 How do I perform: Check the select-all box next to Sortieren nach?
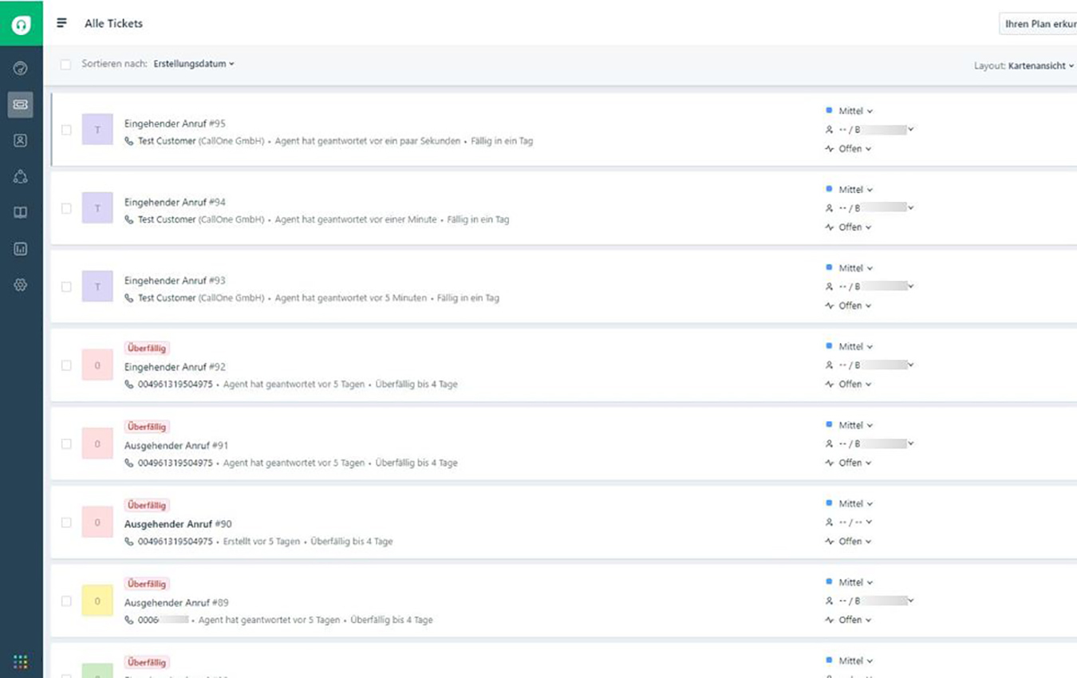(67, 64)
